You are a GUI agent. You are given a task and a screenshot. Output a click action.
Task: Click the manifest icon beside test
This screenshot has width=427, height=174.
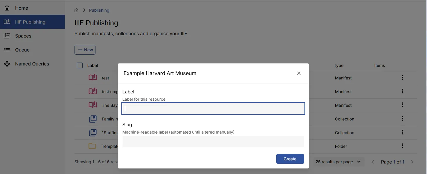point(93,77)
